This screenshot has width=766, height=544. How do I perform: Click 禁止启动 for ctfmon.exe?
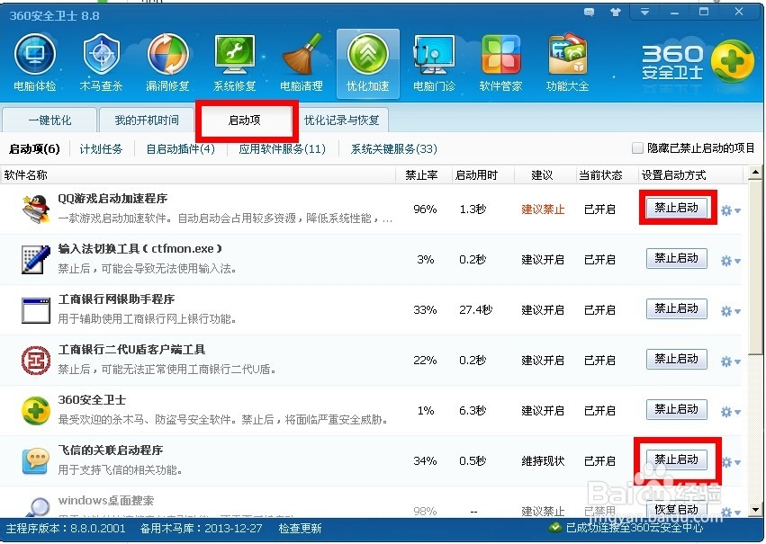point(677,258)
